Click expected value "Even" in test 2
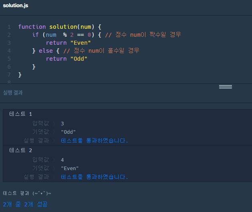Image resolution: width=252 pixels, height=212 pixels. pos(70,168)
